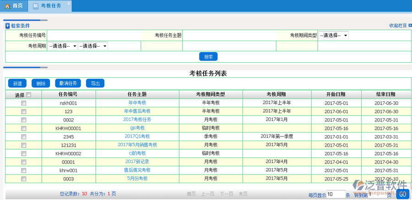The width and height of the screenshot is (412, 200).
Task: Collapse the search panel via 收起栏目
Action: coord(397,26)
